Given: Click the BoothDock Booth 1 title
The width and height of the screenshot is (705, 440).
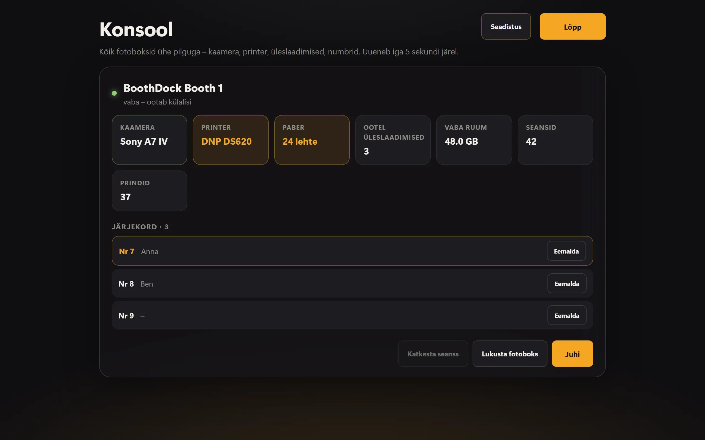Looking at the screenshot, I should (173, 88).
